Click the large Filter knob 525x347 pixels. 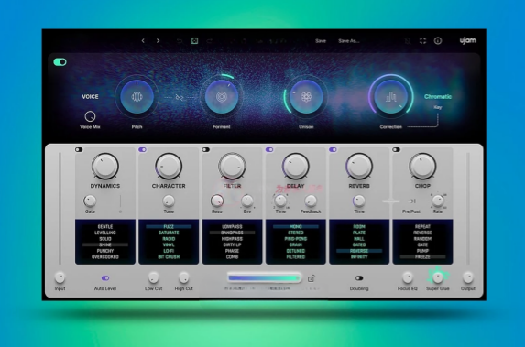pyautogui.click(x=232, y=166)
